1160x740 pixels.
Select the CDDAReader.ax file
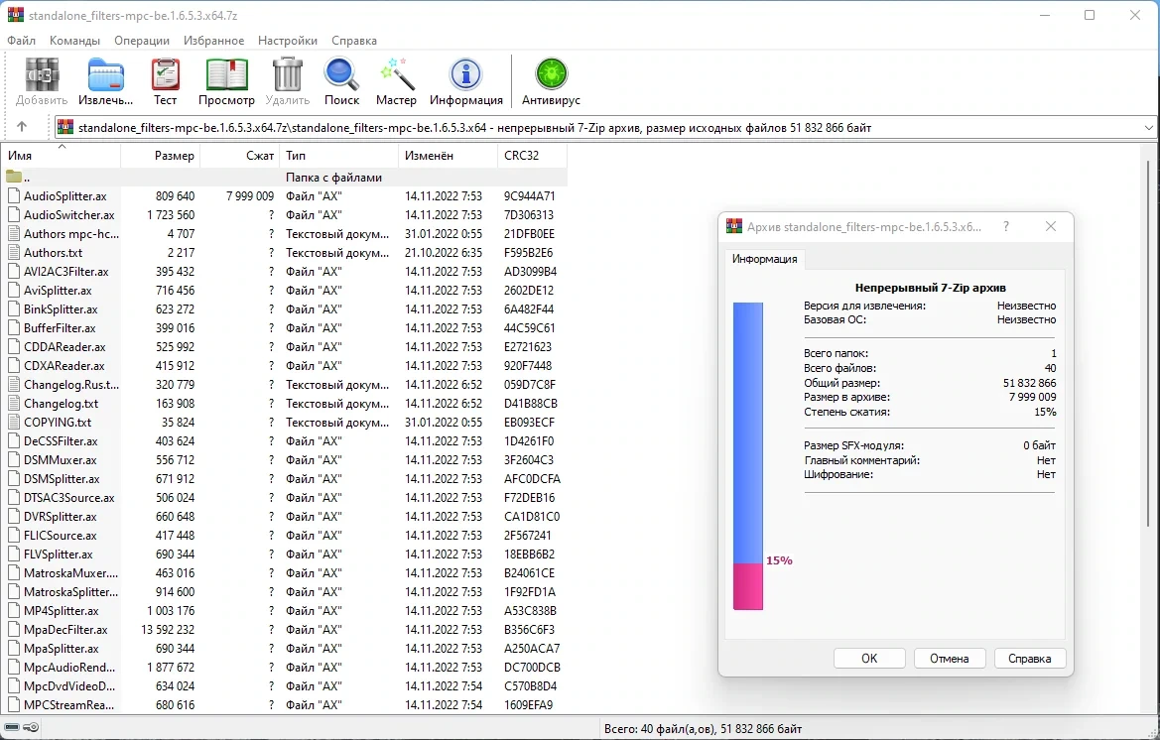coord(64,347)
